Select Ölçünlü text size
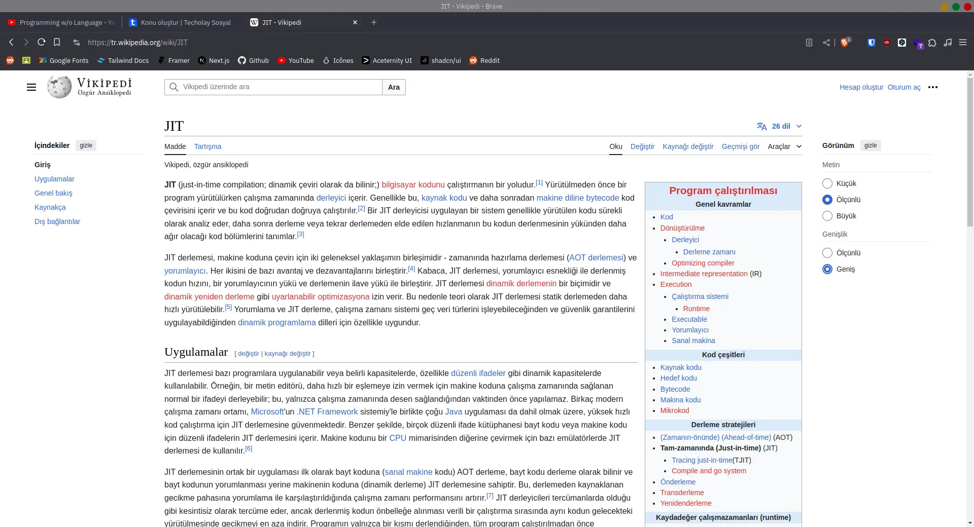 tap(827, 200)
